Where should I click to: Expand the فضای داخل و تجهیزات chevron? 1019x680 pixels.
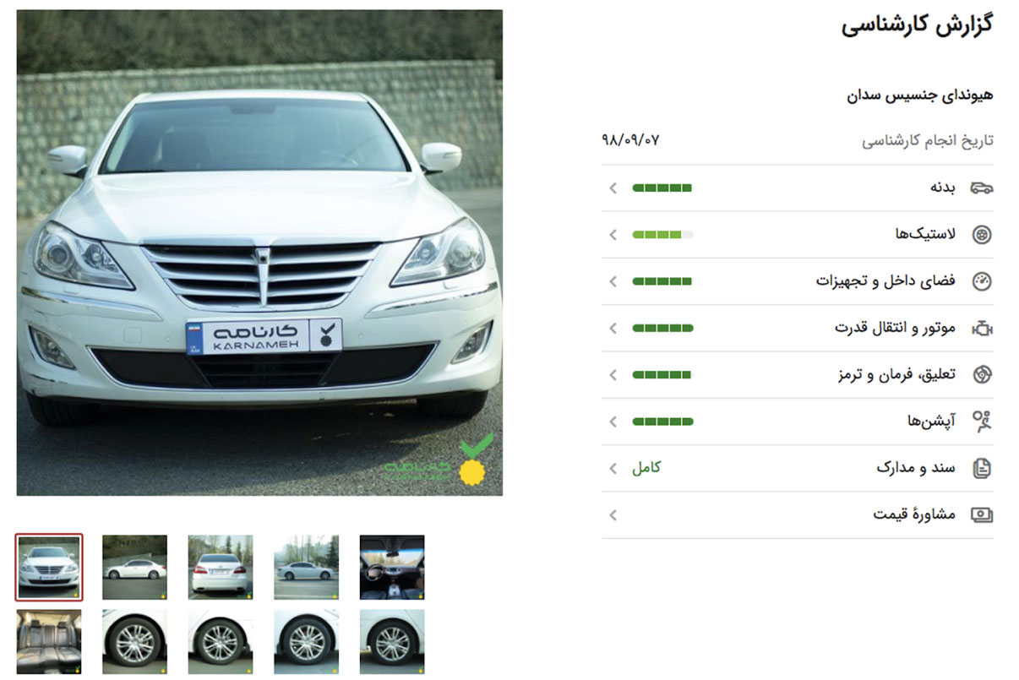(x=613, y=281)
